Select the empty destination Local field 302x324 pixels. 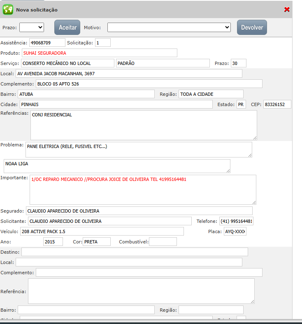tap(129, 262)
